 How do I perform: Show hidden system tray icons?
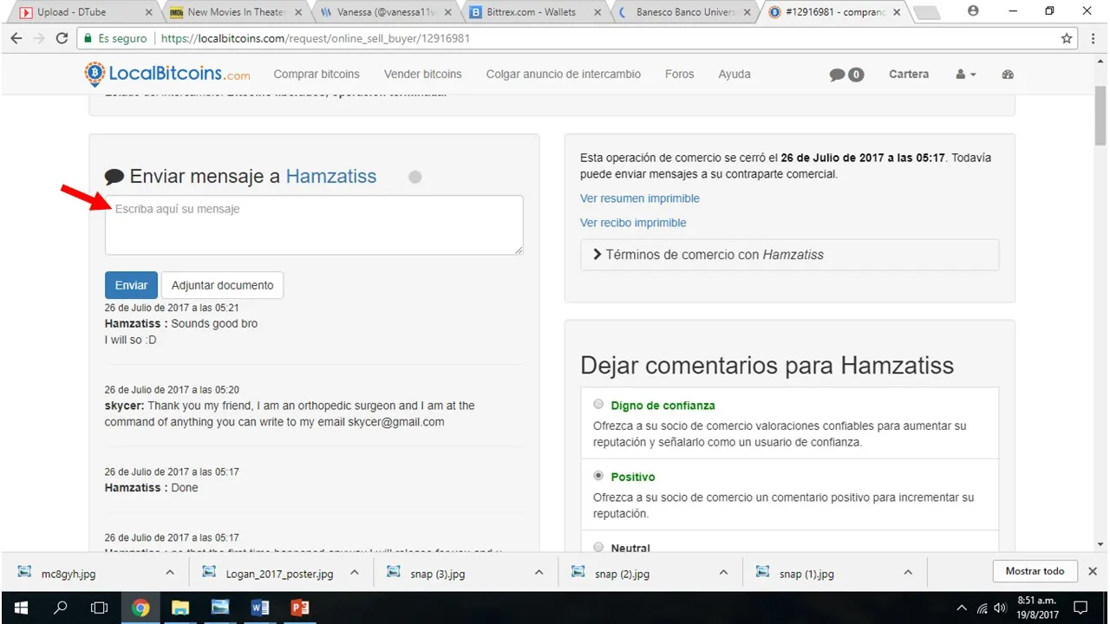click(961, 608)
